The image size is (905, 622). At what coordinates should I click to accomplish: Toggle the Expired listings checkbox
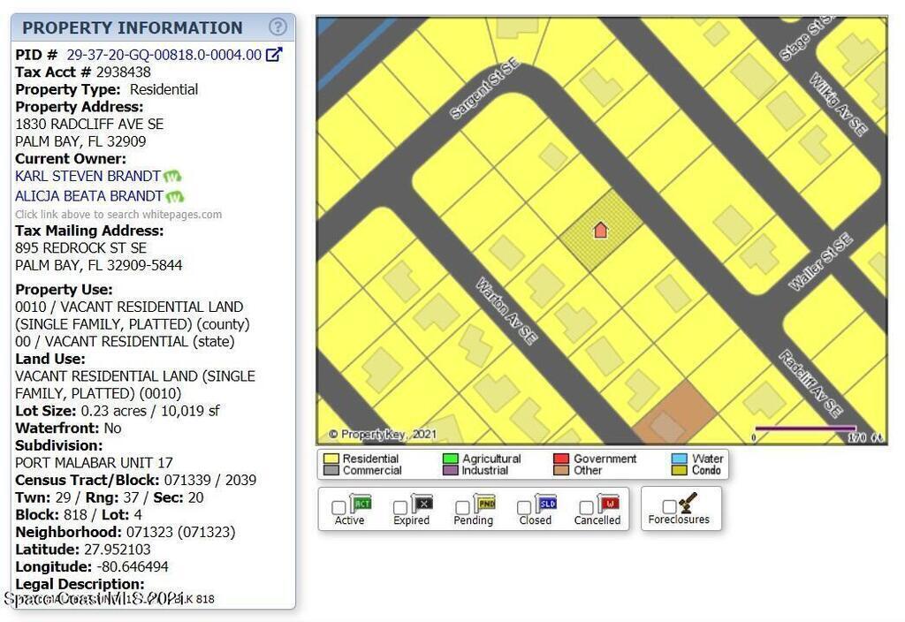click(x=400, y=507)
